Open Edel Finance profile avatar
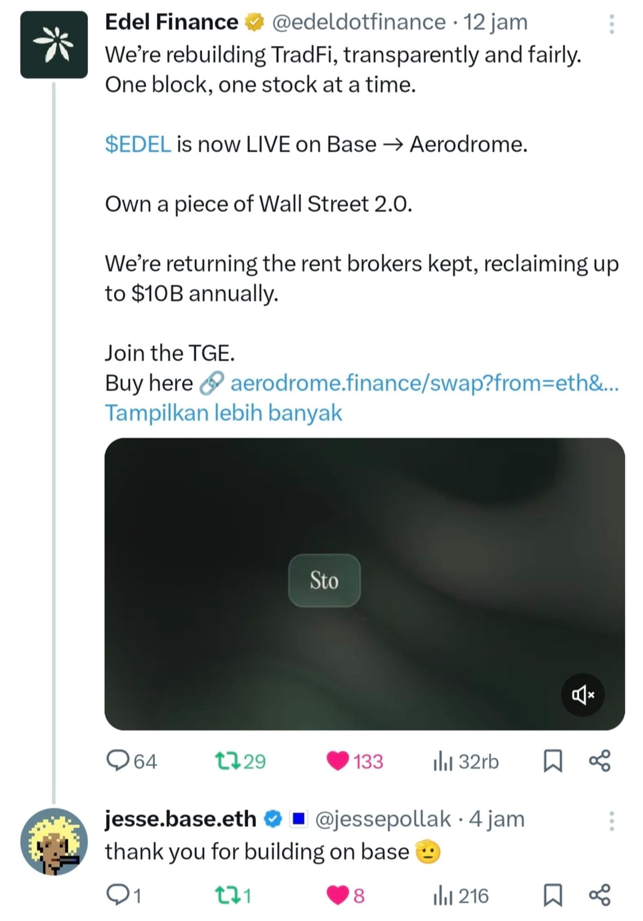 (54, 45)
